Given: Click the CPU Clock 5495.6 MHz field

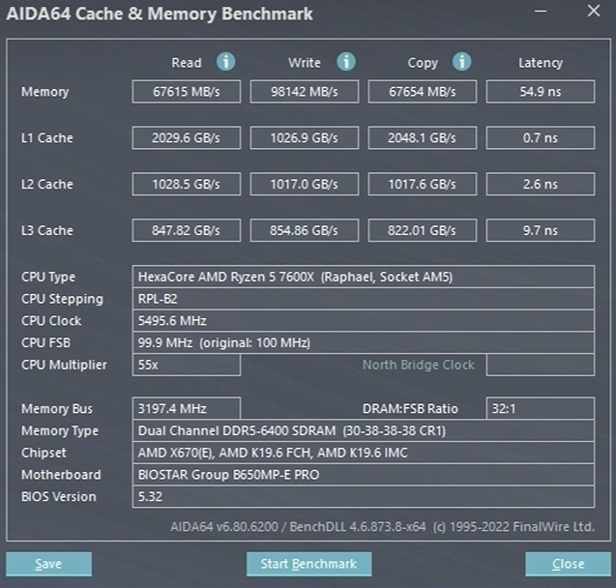Looking at the screenshot, I should [x=363, y=321].
